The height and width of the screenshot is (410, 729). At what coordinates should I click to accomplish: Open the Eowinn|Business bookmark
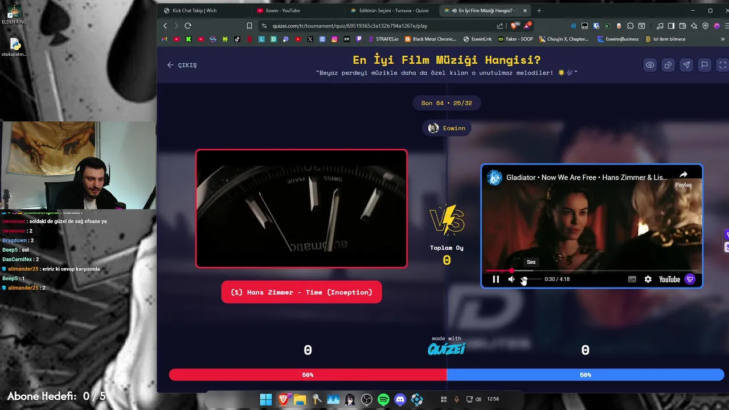(618, 39)
